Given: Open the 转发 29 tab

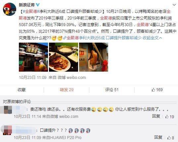Looking at the screenshot, I should click(67, 90).
